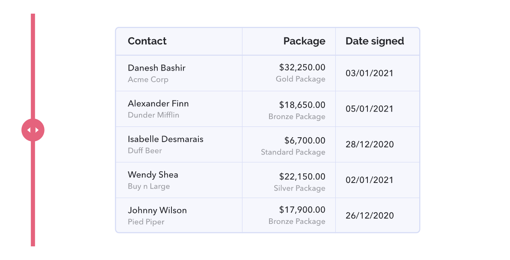The width and height of the screenshot is (510, 260).
Task: Select the $32,250.00 package amount
Action: 302,67
